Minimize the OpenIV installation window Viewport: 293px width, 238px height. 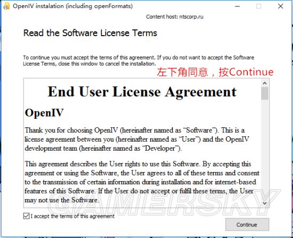(237, 6)
